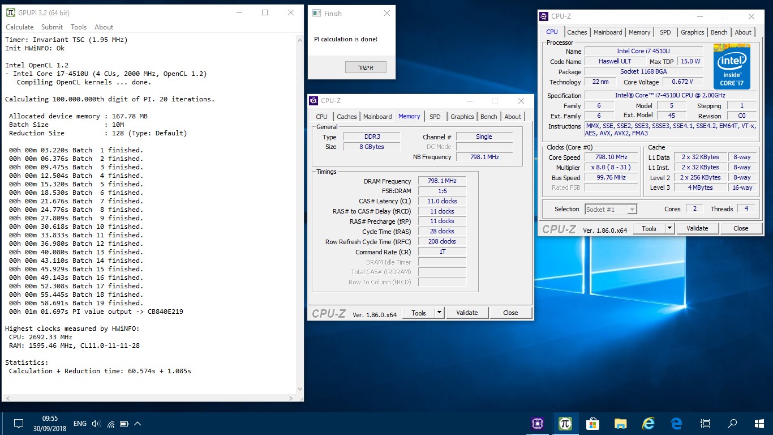Switch to CPU-Z taskbar icon

[538, 423]
